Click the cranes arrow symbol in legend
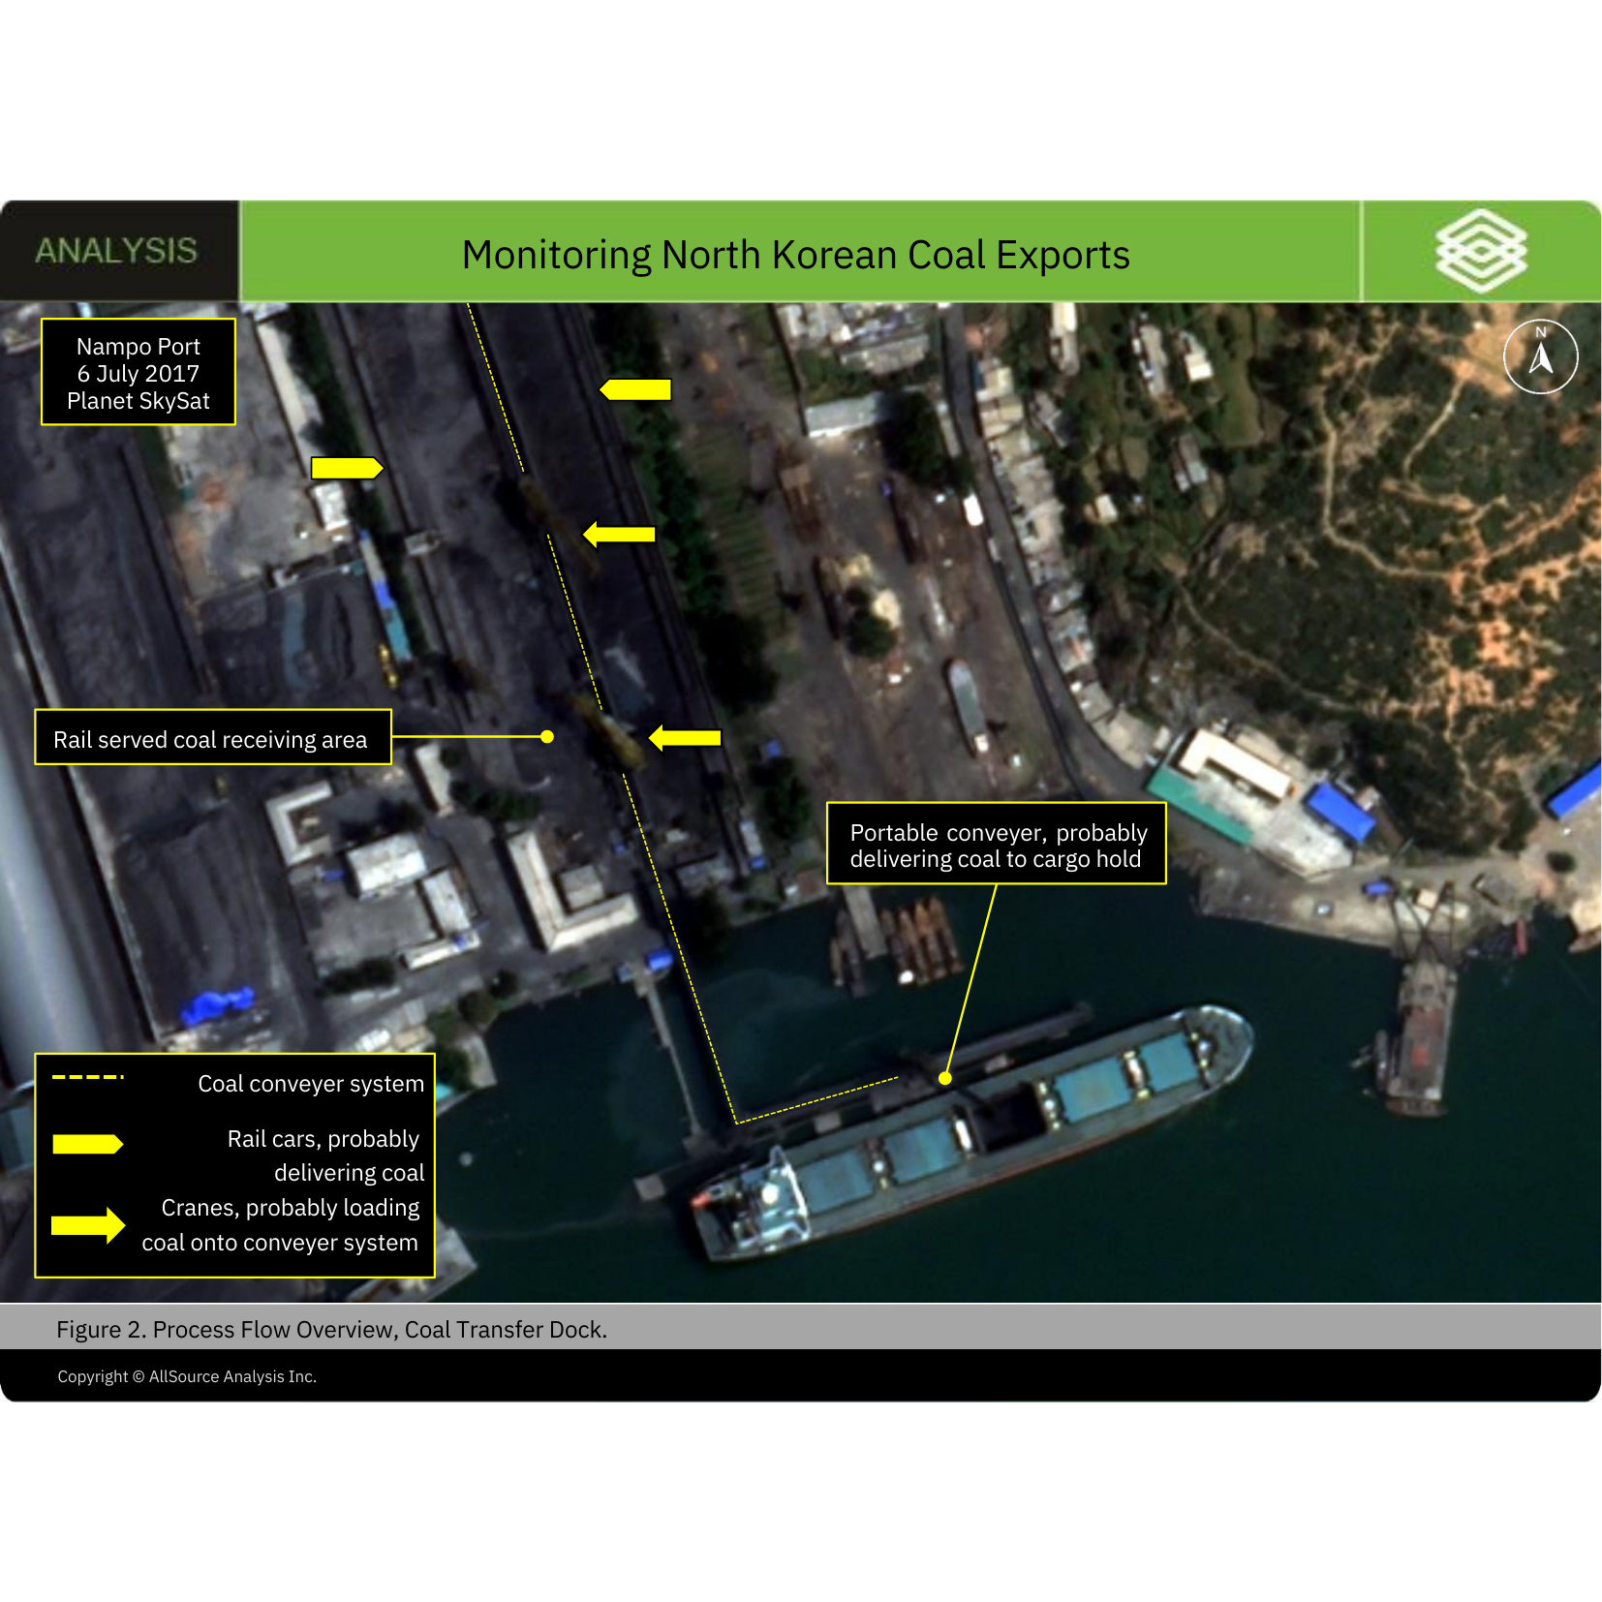Image resolution: width=1602 pixels, height=1602 pixels. coord(89,1225)
